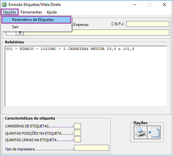Click the Tipo de impressora field
The image size is (173, 156).
(91, 148)
